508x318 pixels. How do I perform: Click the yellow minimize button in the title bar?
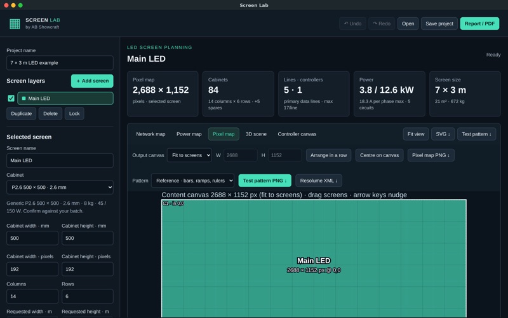13,5
